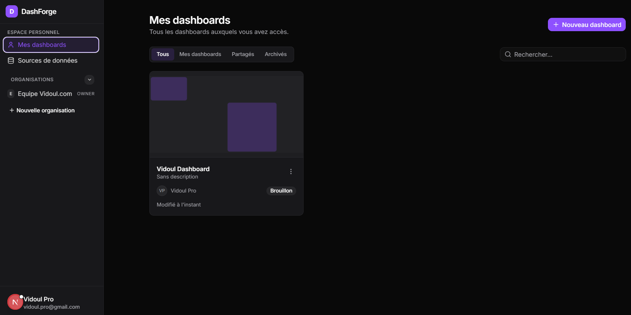Switch to the Archivés tab
This screenshot has height=315, width=631.
276,54
